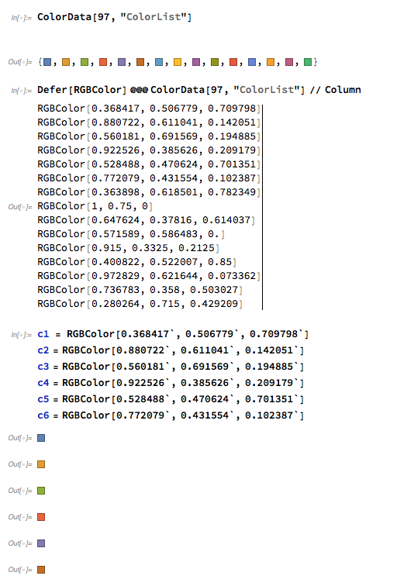Click the In label beside the c1 assignment

(x=21, y=335)
